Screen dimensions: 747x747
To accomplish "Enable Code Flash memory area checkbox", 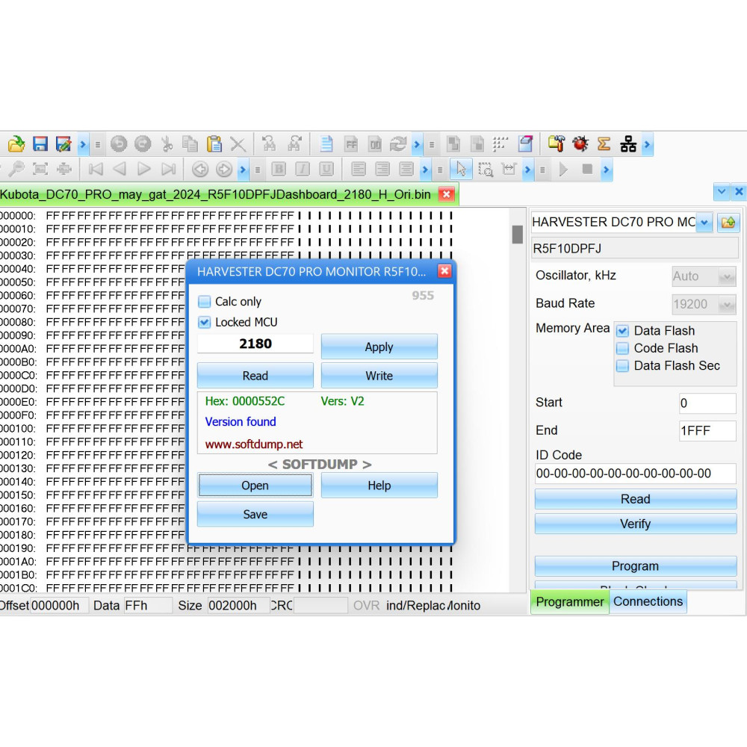I will coord(622,348).
